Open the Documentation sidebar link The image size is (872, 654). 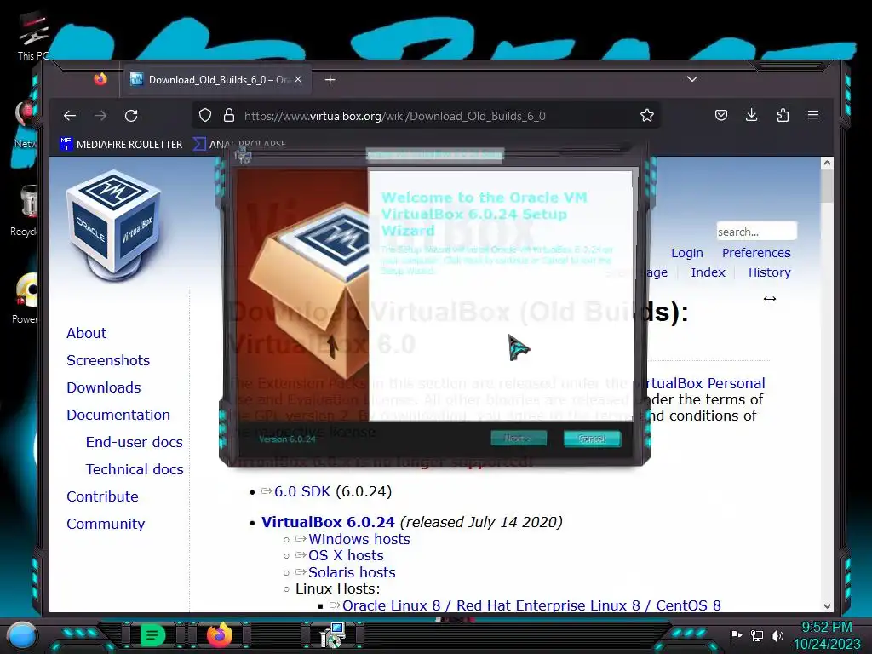[118, 415]
